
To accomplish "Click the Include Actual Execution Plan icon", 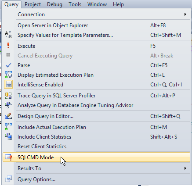I will pyautogui.click(x=8, y=127).
